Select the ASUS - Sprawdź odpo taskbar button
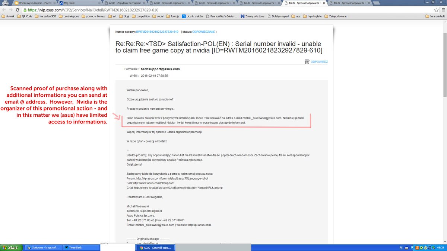This screenshot has width=447, height=251. pyautogui.click(x=155, y=247)
